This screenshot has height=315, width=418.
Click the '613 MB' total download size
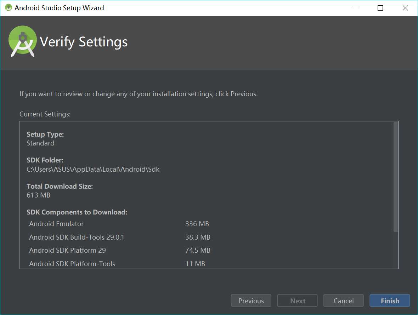38,195
